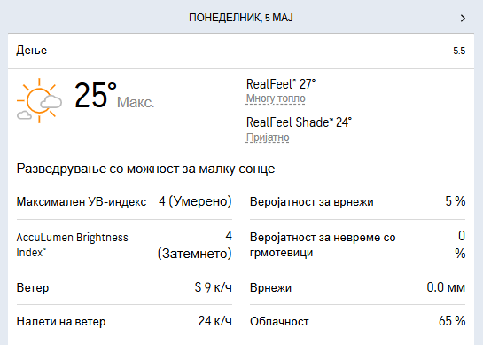Click the Дење section heading
483x345 pixels.
pyautogui.click(x=32, y=51)
